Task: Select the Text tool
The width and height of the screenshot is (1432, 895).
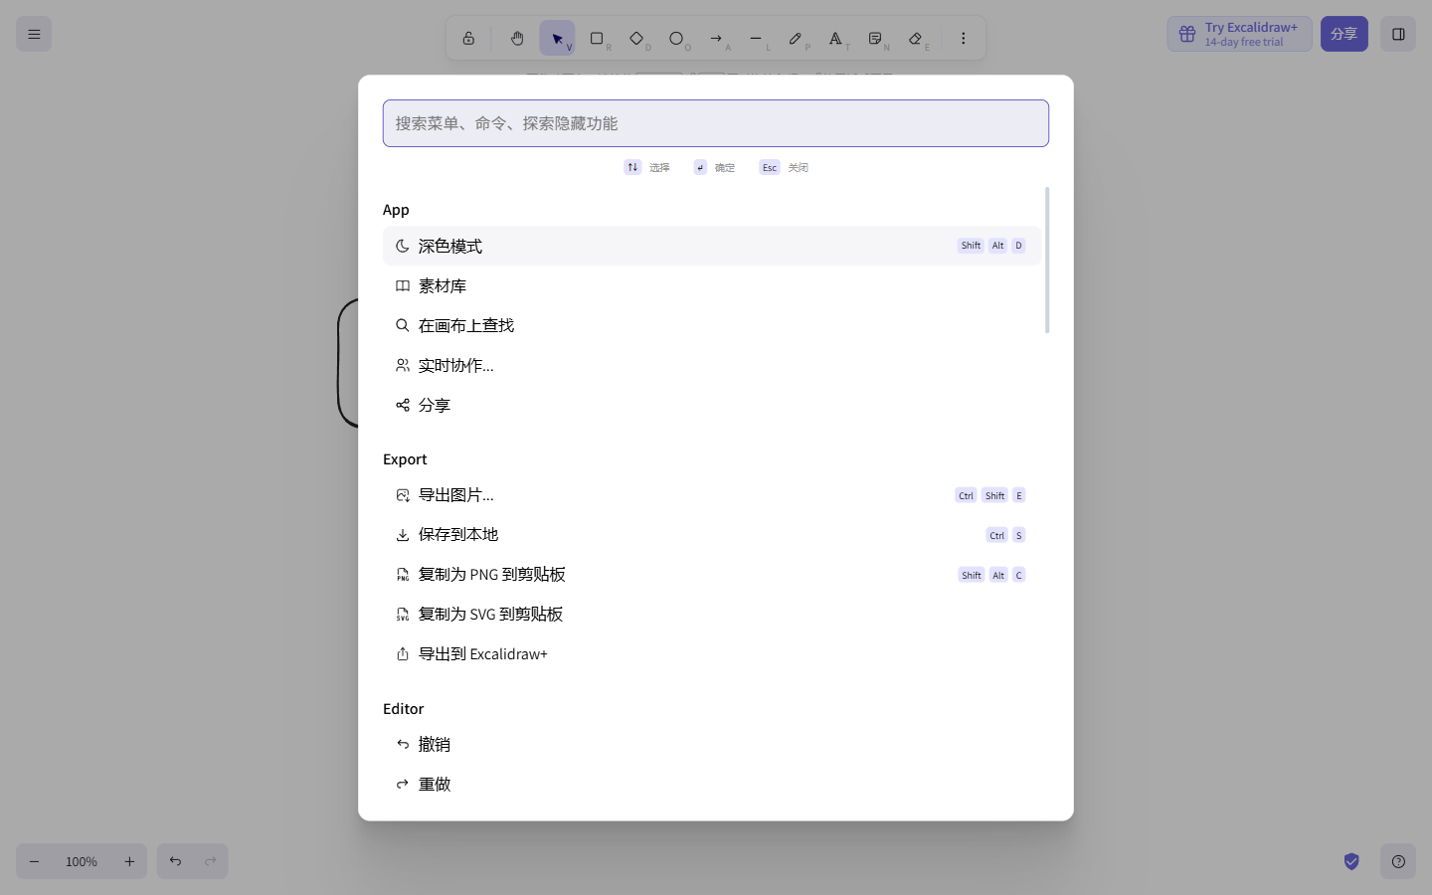Action: (x=835, y=38)
